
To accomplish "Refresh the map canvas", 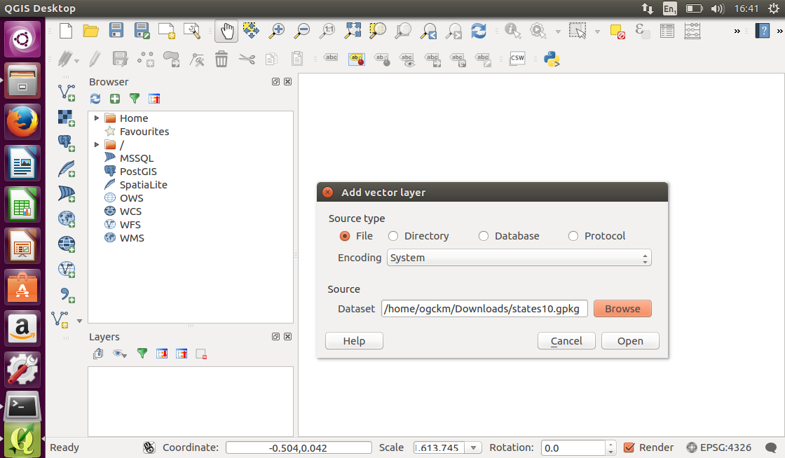I will pos(479,31).
